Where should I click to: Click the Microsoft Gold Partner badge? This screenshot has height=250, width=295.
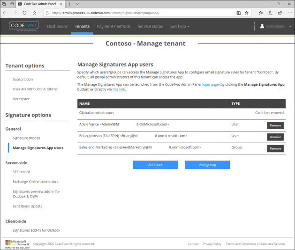17,244
